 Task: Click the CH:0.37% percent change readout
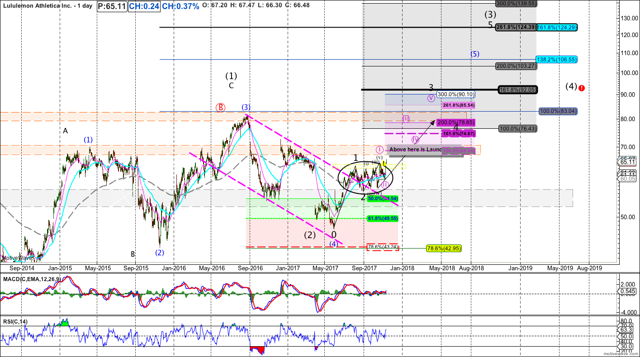(180, 7)
